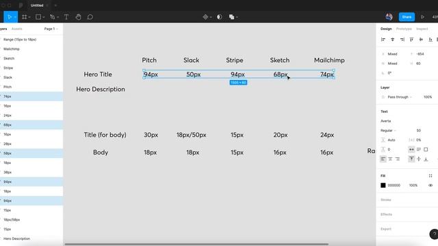Click the Averta font family field
The image size is (438, 246).
(386, 121)
